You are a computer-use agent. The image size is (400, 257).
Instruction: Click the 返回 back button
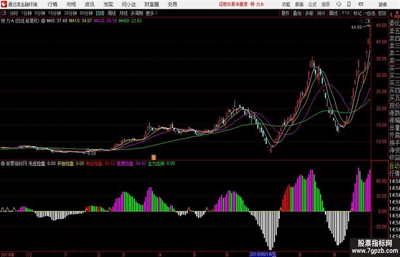(x=382, y=13)
